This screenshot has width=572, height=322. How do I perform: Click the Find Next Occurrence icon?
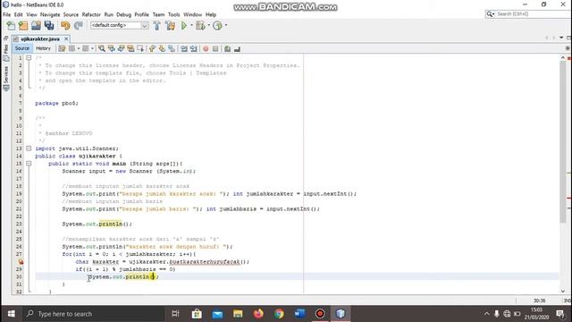coord(122,48)
